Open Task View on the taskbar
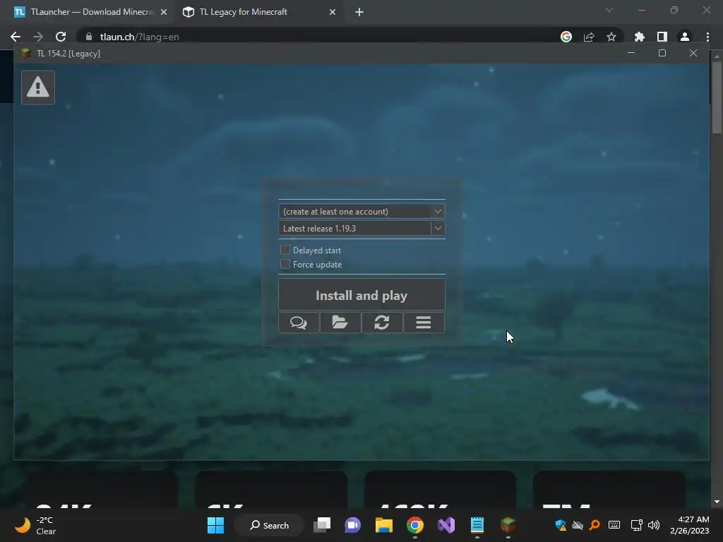The height and width of the screenshot is (542, 723). point(322,525)
